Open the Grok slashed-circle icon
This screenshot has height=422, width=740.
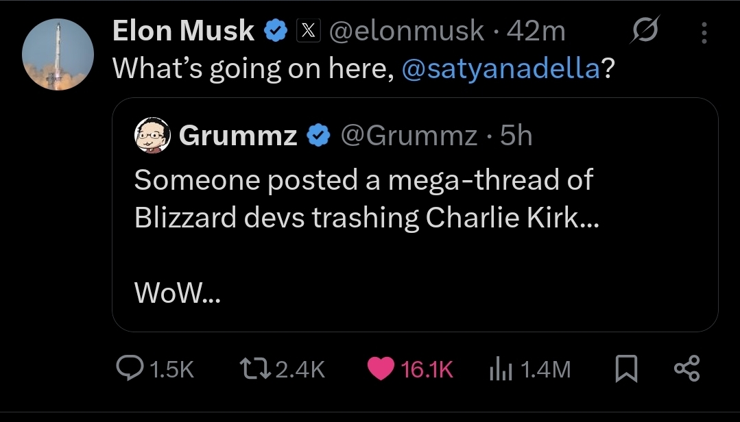pos(645,32)
